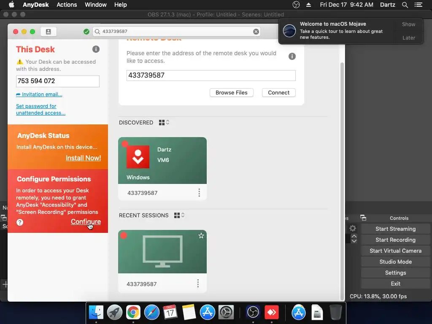Change the Recent Sessions view mode
432x324 pixels.
tap(179, 216)
